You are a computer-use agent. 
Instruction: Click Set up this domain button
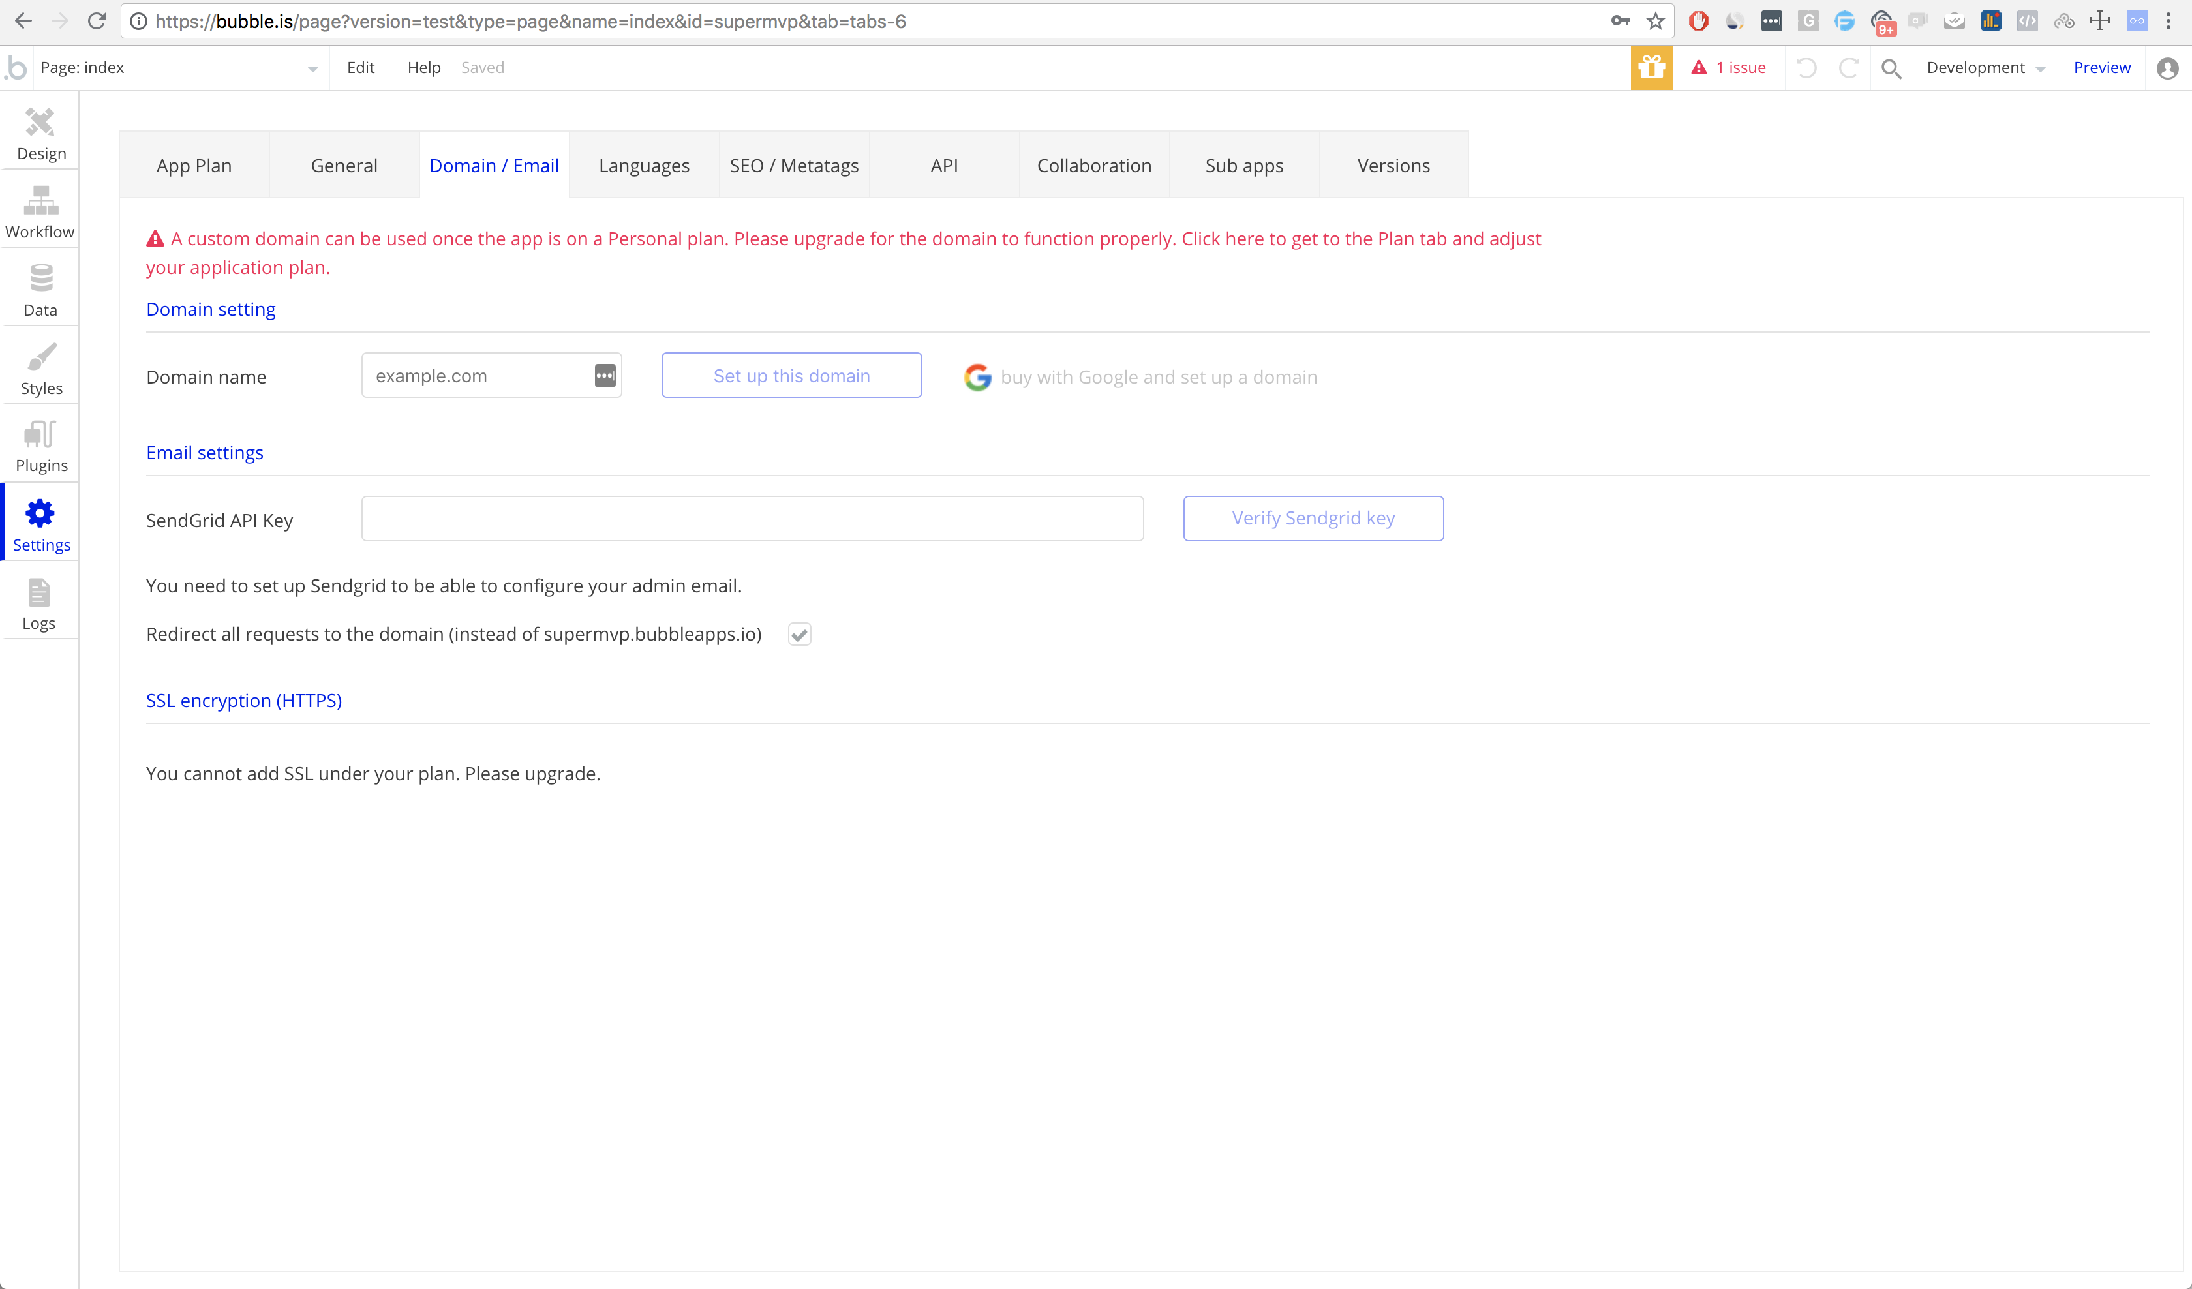click(791, 376)
